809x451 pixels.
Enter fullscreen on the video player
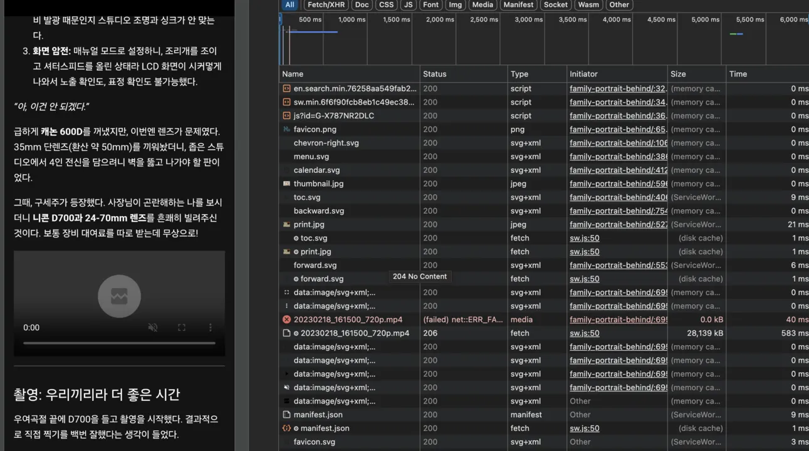182,328
